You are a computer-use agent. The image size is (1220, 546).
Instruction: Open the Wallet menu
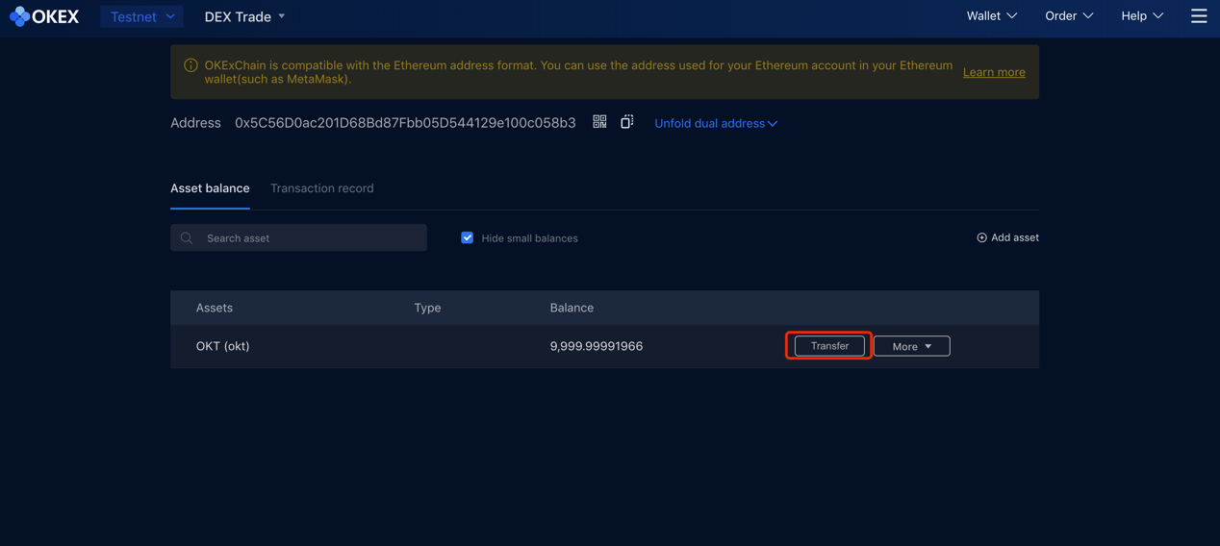[x=991, y=15]
